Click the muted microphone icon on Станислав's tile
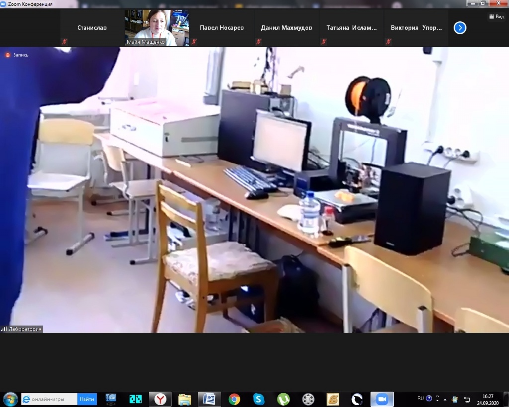Screen dimensions: 509x407 (64, 42)
